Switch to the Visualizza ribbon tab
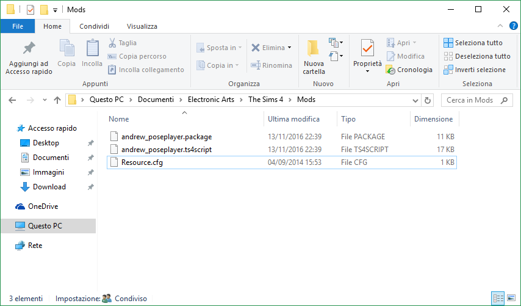Screen dimensions: 521x306 (x=142, y=26)
